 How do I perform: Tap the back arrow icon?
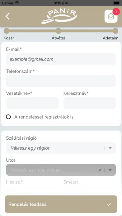point(7,16)
